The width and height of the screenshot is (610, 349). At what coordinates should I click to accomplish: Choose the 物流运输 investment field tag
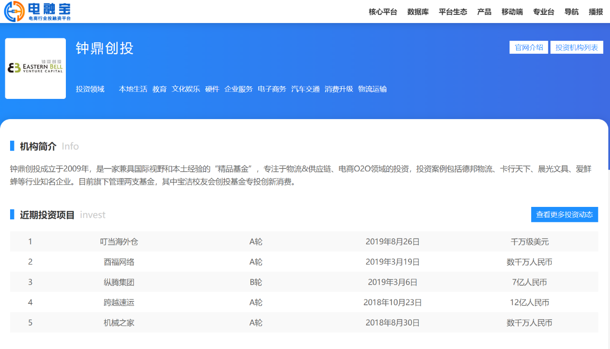coord(372,89)
